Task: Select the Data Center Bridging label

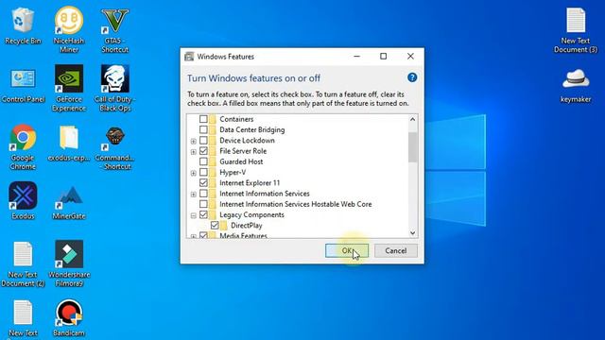Action: pyautogui.click(x=252, y=129)
